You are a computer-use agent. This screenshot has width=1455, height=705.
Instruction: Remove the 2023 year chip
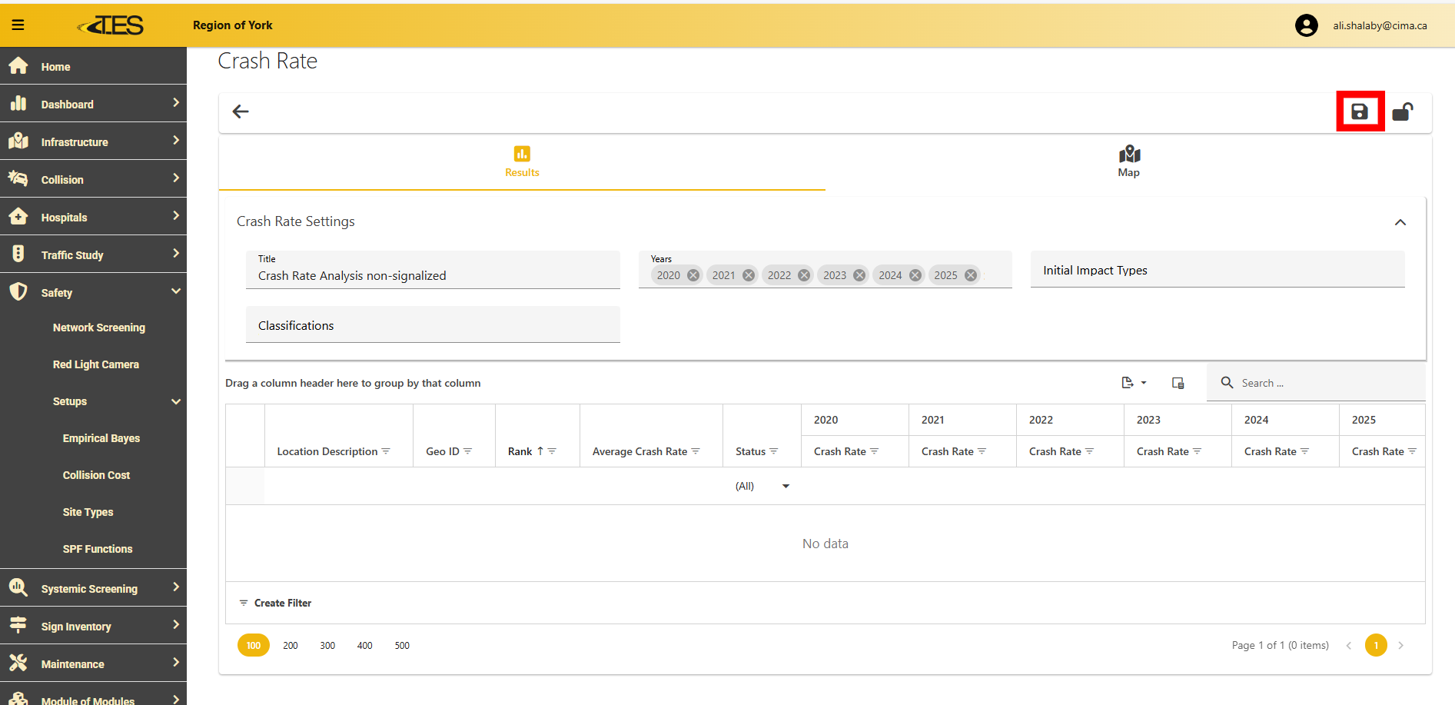[x=859, y=275]
